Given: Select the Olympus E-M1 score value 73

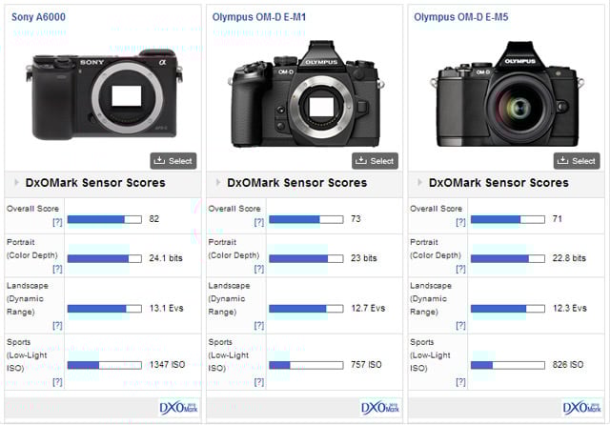Looking at the screenshot, I should click(x=356, y=219).
